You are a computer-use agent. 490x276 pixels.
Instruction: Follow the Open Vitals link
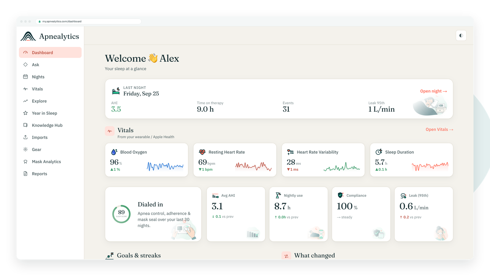[439, 129]
